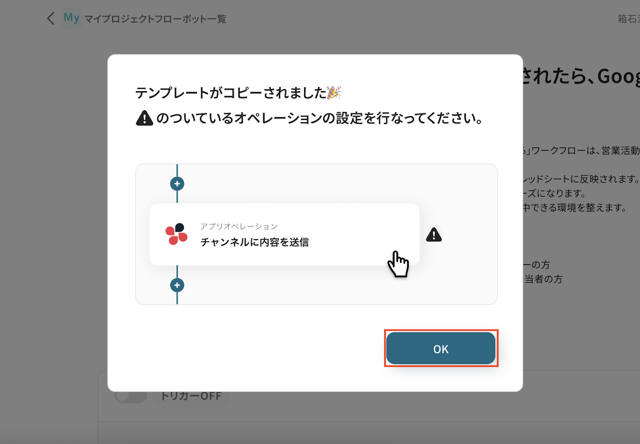Click the plus button above the operation card
This screenshot has height=444, width=640.
coord(177,184)
